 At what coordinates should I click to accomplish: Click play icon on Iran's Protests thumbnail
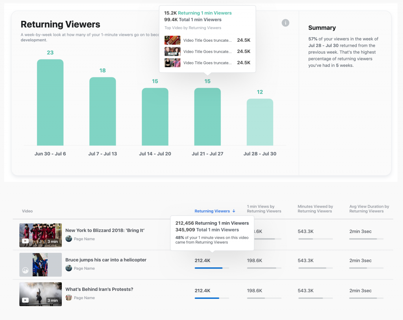(25, 300)
